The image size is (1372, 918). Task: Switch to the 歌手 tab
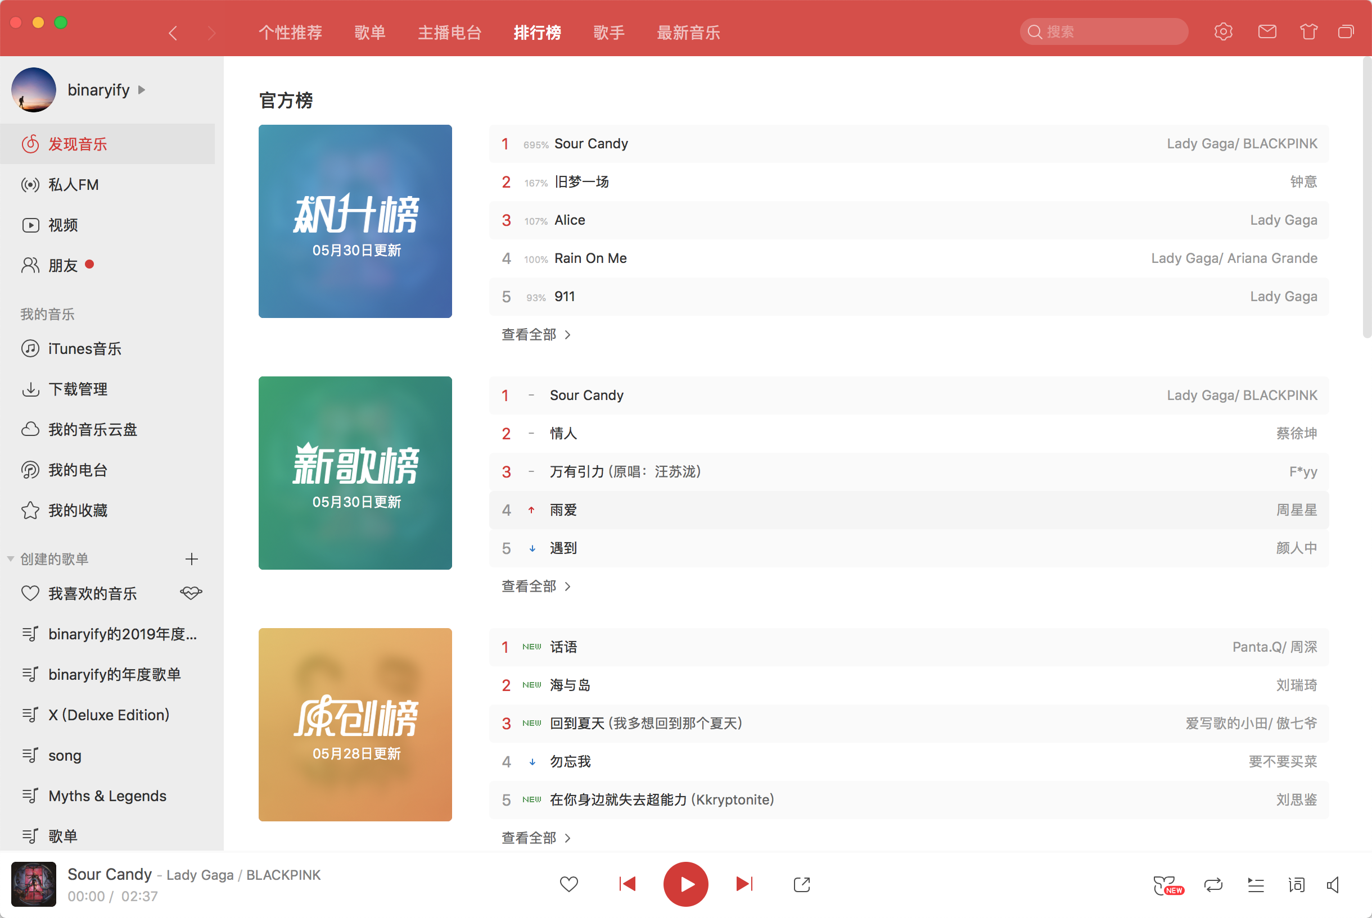click(608, 33)
